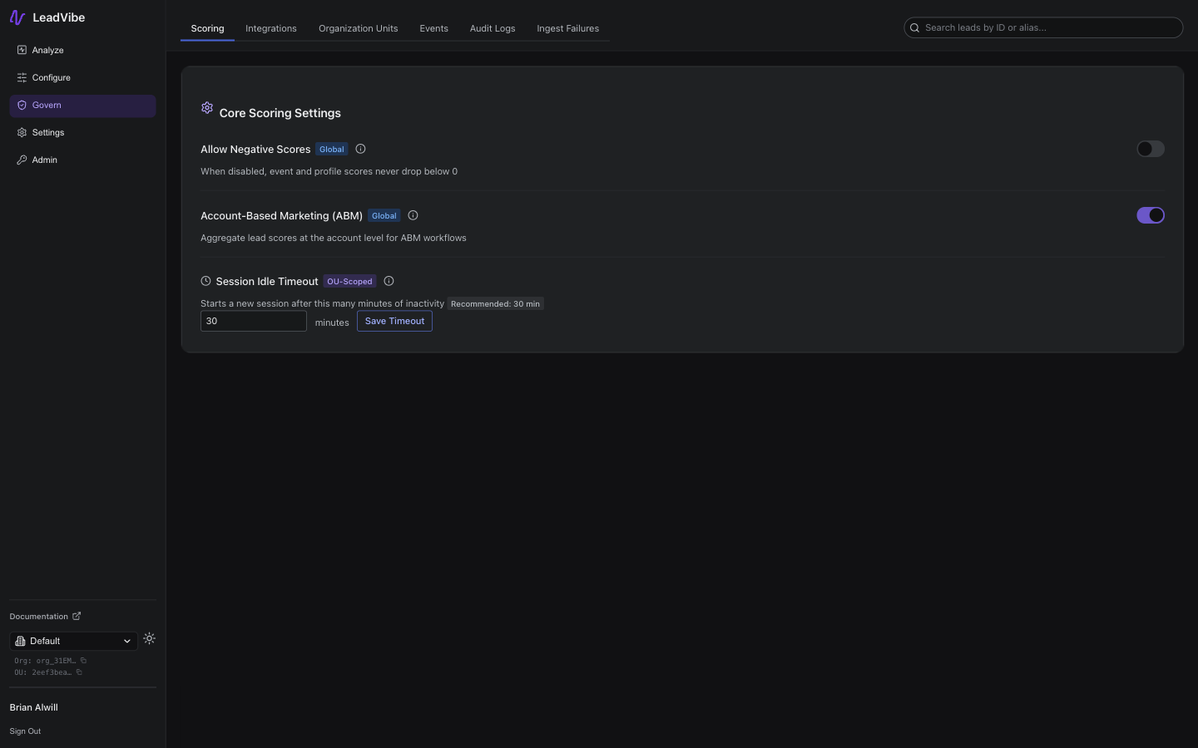The image size is (1198, 748).
Task: Click the Sign Out link
Action: tap(25, 731)
